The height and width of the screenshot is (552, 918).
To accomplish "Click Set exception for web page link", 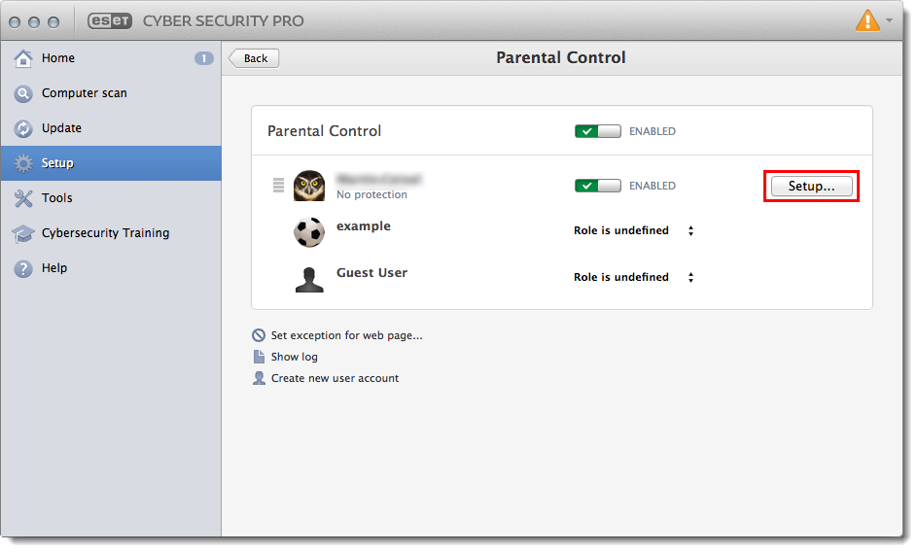I will 345,336.
